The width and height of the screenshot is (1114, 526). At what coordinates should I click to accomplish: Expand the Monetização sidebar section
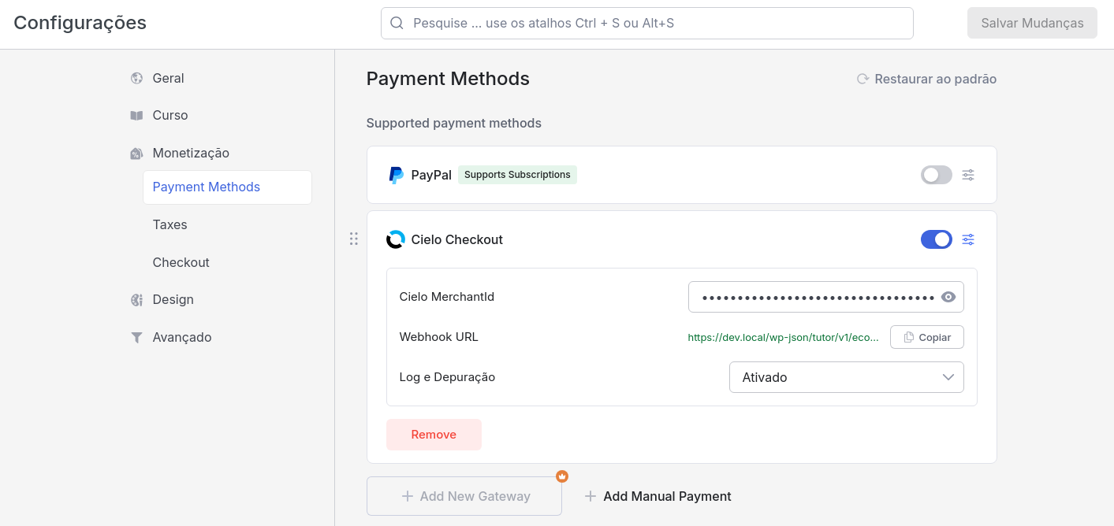coord(190,153)
